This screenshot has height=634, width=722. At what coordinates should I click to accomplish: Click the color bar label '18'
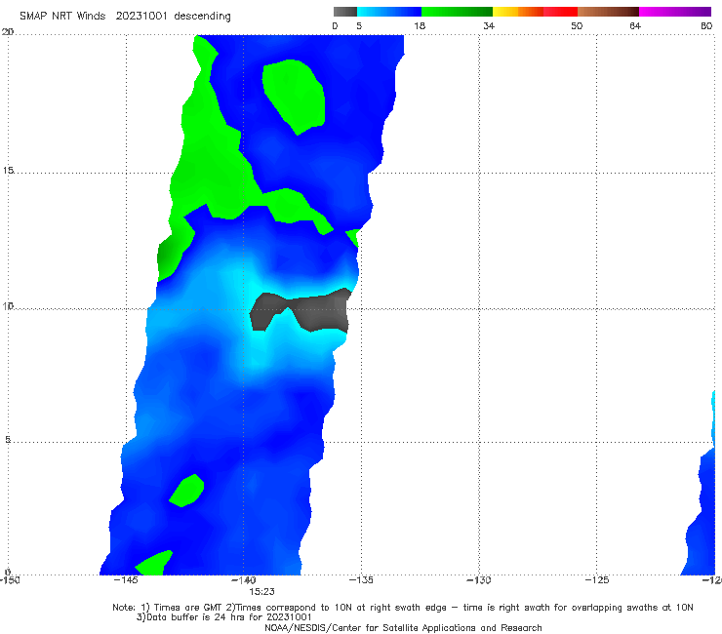click(420, 25)
